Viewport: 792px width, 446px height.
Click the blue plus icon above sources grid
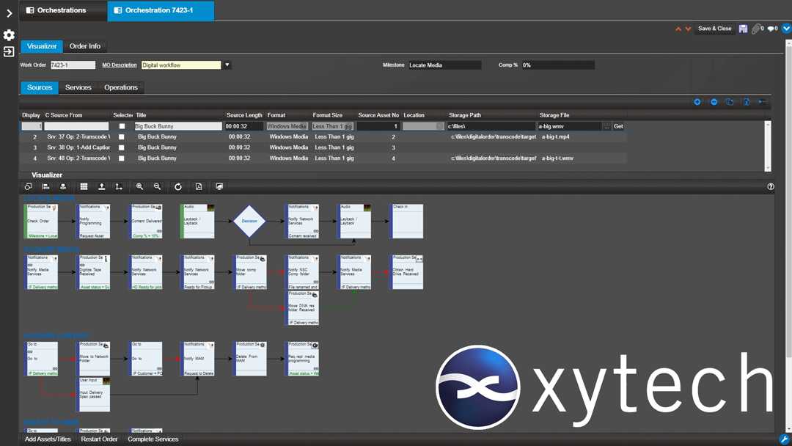697,102
